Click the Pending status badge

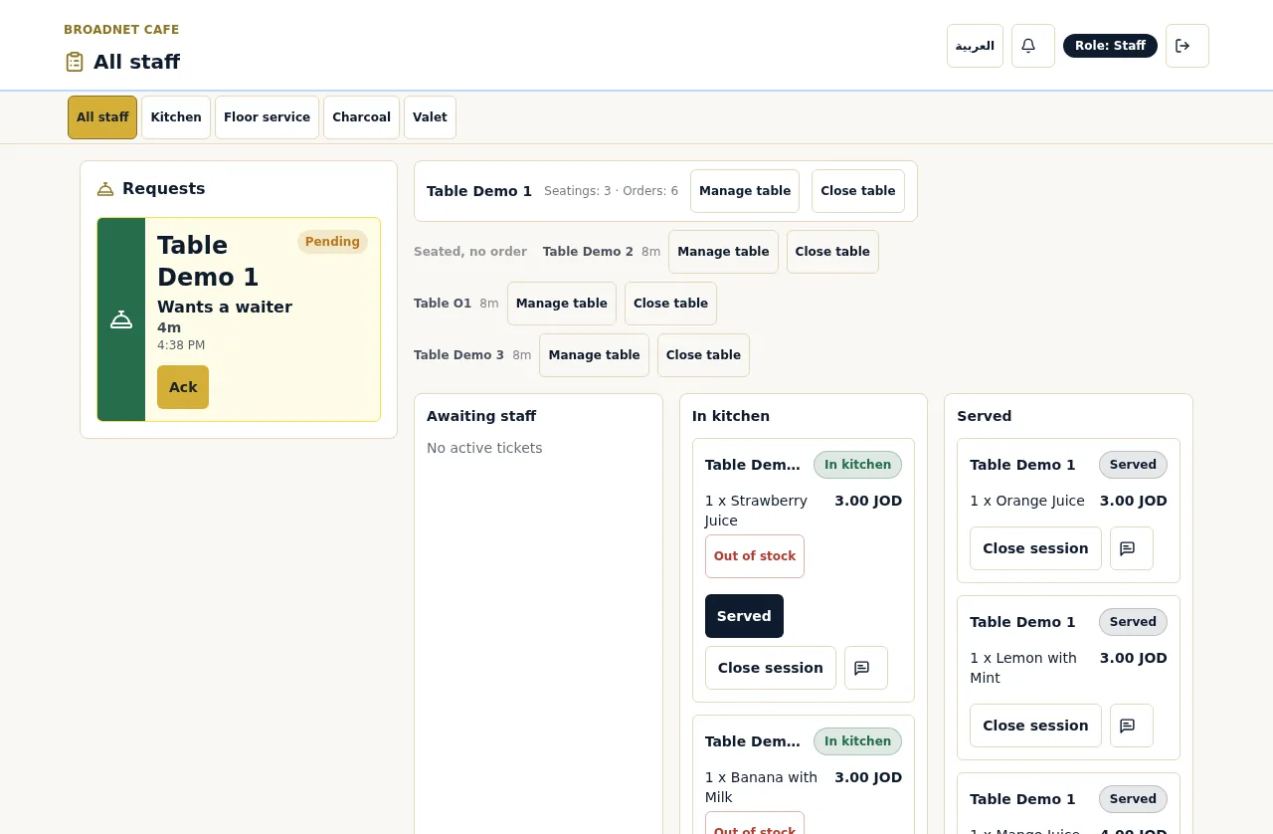point(332,242)
